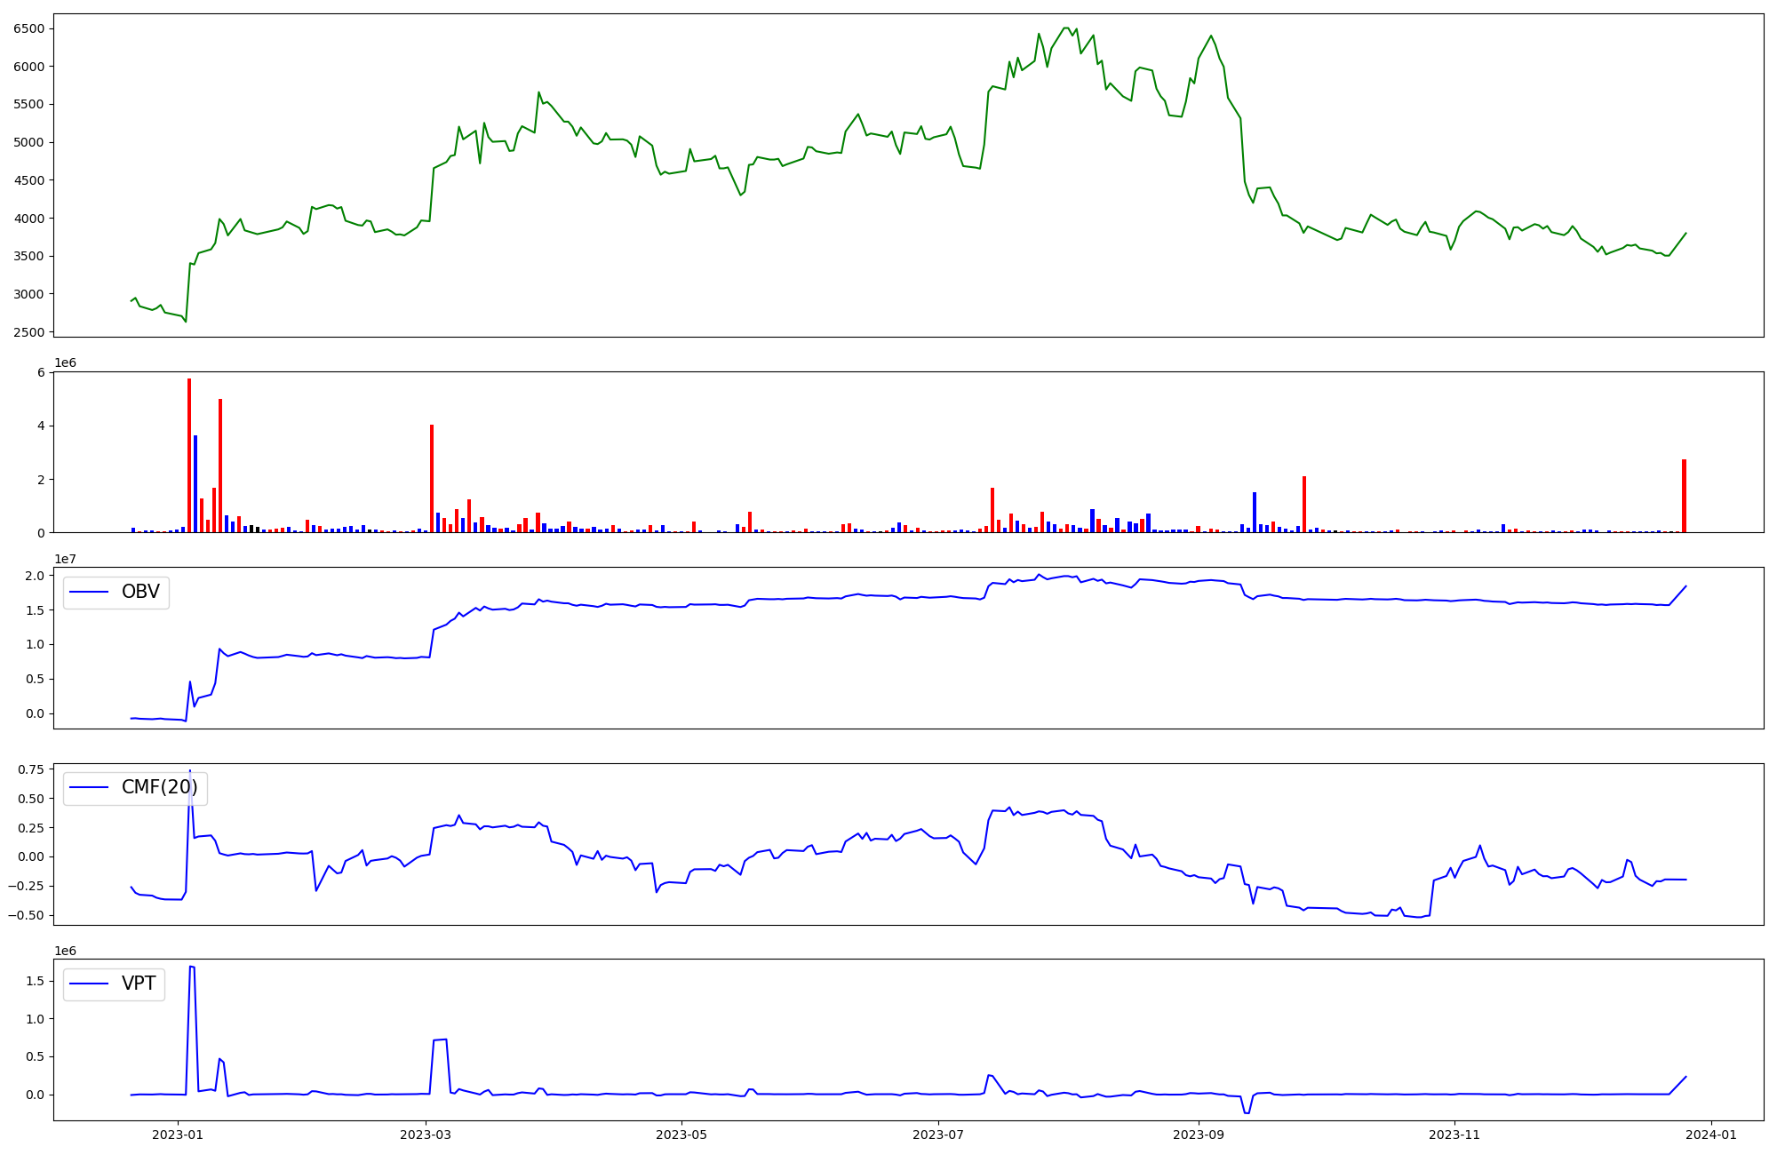Click the 2500 price axis label
This screenshot has width=1777, height=1155.
[29, 332]
